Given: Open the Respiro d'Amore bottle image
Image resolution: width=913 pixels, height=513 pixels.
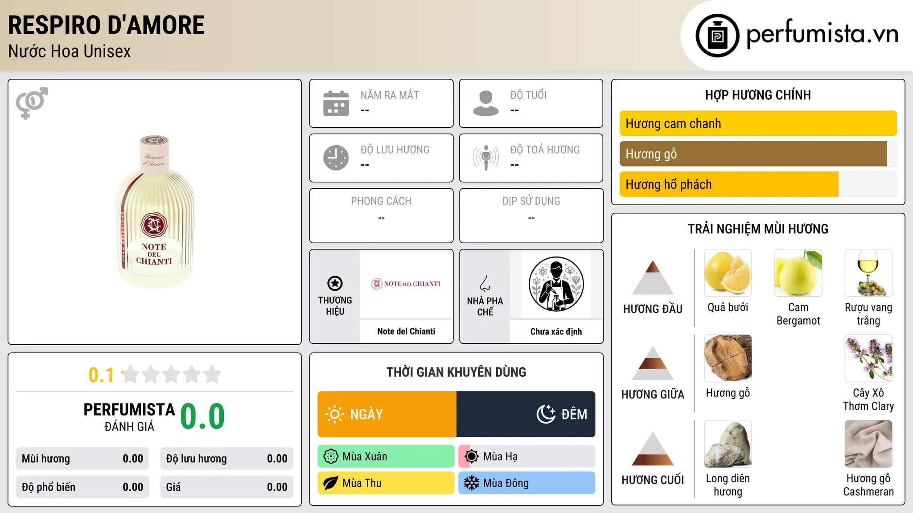Looking at the screenshot, I should (155, 212).
